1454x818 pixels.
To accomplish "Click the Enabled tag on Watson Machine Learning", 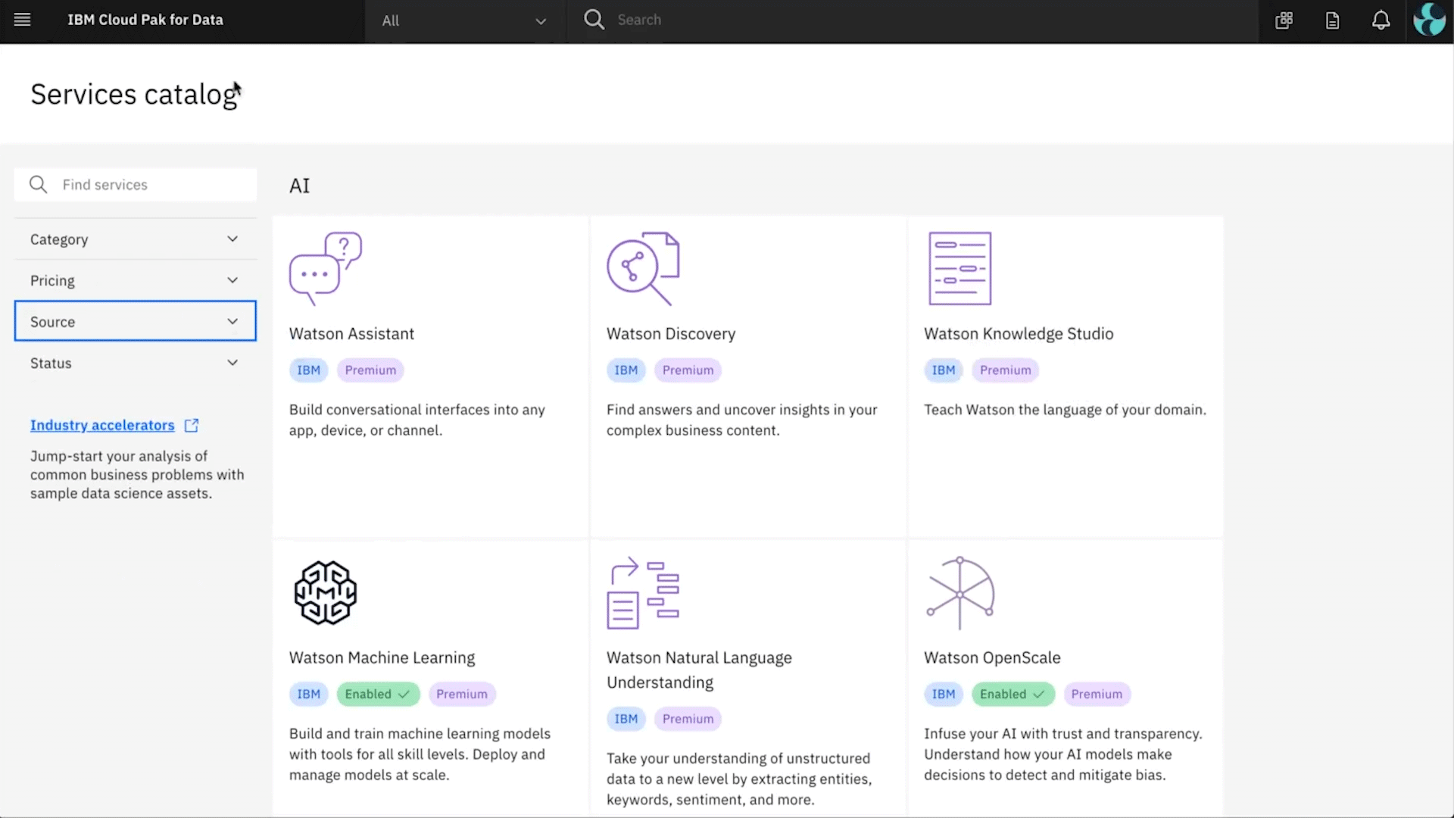I will (378, 695).
